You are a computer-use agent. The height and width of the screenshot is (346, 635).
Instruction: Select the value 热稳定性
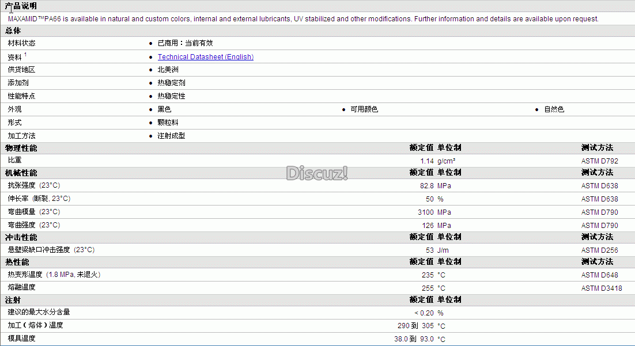tap(171, 96)
